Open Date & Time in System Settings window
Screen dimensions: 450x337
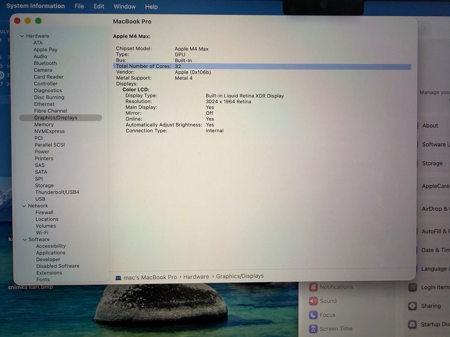(x=436, y=250)
